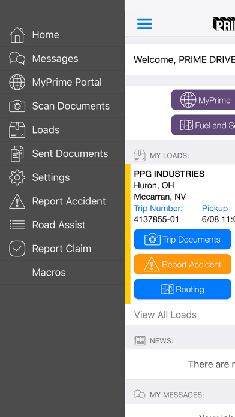Click the Prime logo in header
The width and height of the screenshot is (235, 417).
(x=224, y=24)
